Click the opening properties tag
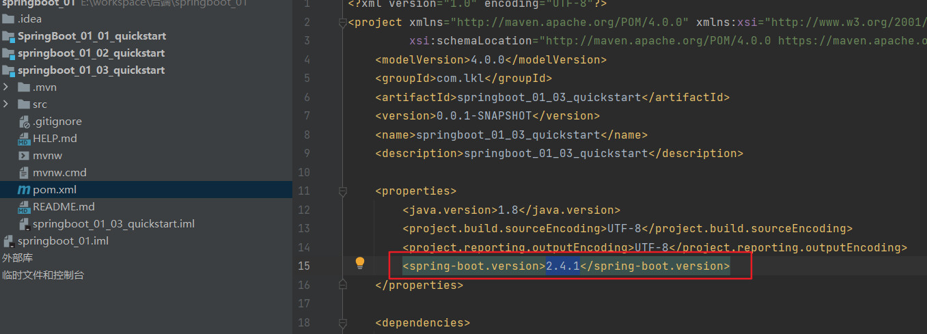Image resolution: width=927 pixels, height=334 pixels. click(415, 191)
